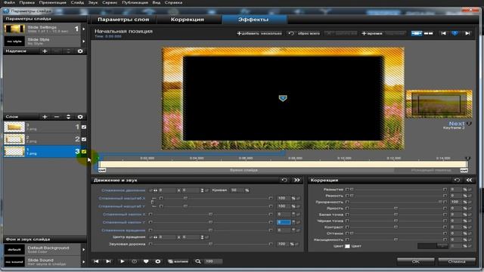Expand the Default Background arrow
The width and height of the screenshot is (484, 272).
coord(84,249)
